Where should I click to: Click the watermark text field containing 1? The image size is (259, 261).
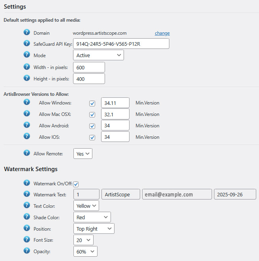coord(86,194)
